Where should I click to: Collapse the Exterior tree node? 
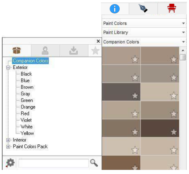[x=8, y=67]
